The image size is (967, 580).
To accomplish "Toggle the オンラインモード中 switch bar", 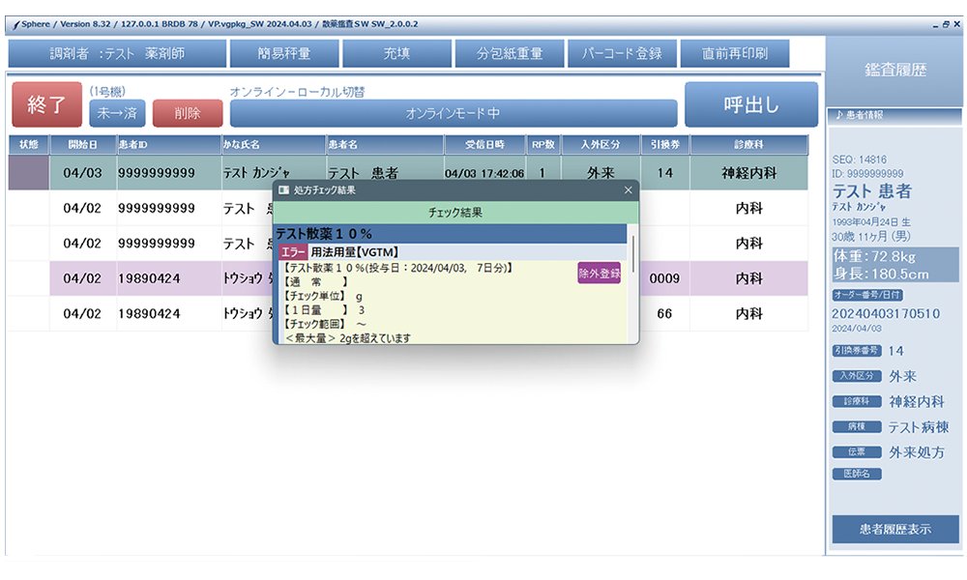I will click(x=454, y=113).
